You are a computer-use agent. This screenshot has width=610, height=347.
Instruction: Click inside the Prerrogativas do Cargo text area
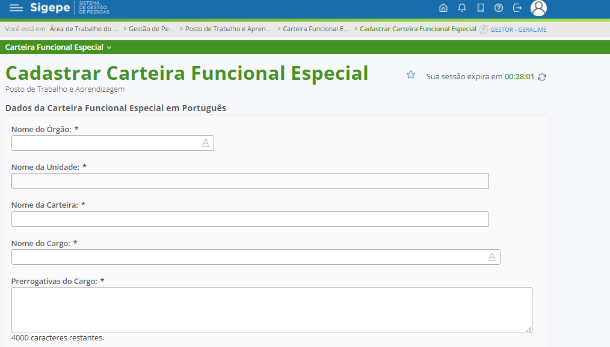tap(271, 309)
